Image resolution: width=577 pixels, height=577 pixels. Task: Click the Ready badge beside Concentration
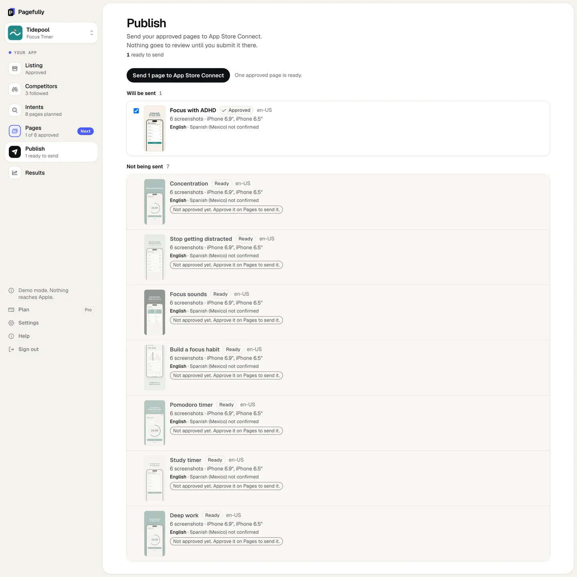pos(222,184)
